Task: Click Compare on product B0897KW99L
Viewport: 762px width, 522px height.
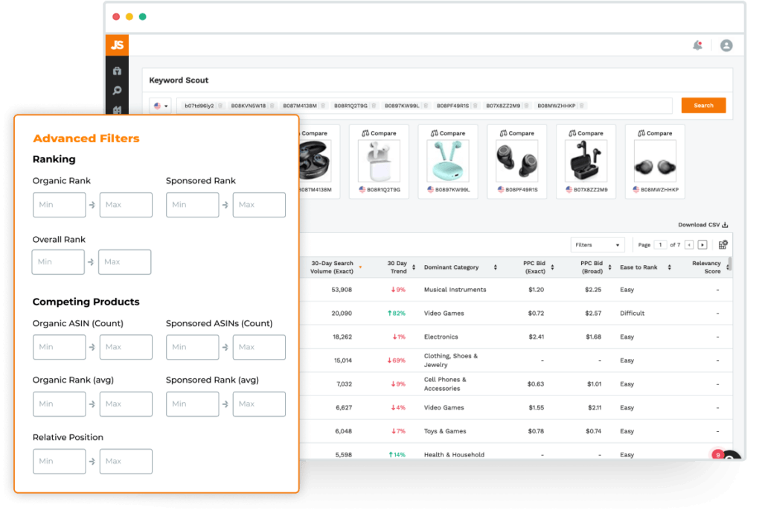Action: pyautogui.click(x=448, y=133)
